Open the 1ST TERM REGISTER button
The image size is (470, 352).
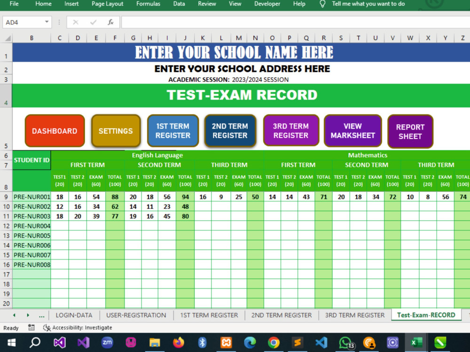173,131
